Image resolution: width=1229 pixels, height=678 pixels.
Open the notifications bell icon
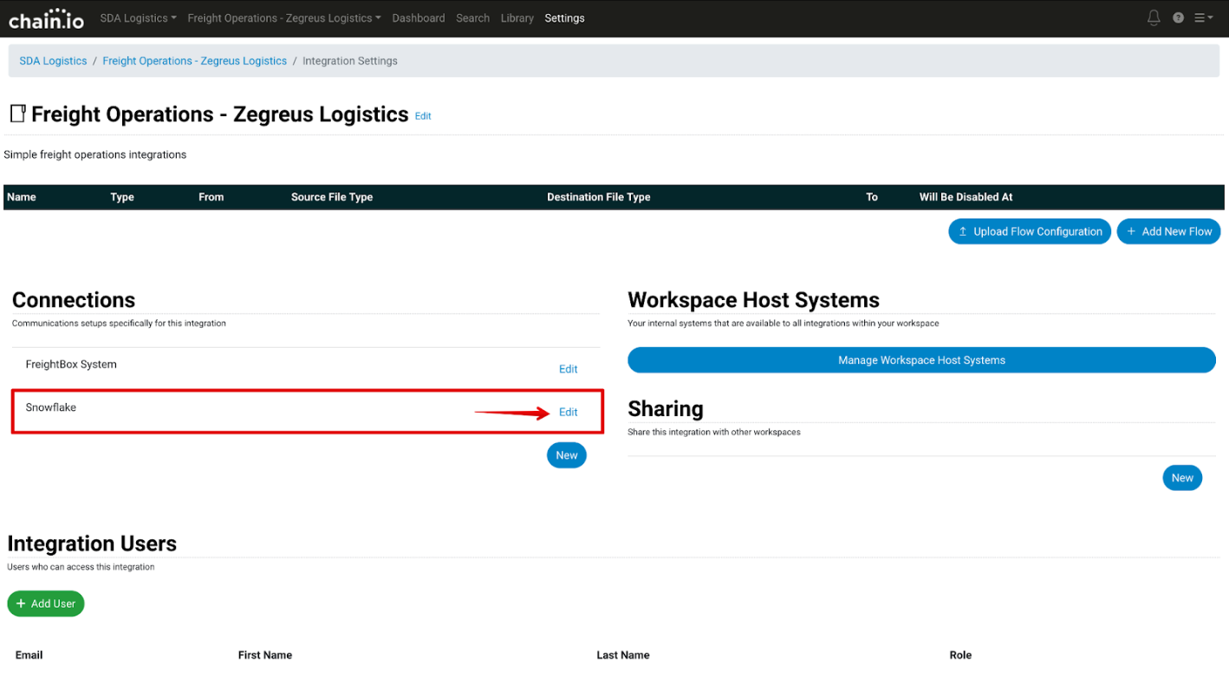[x=1154, y=17]
